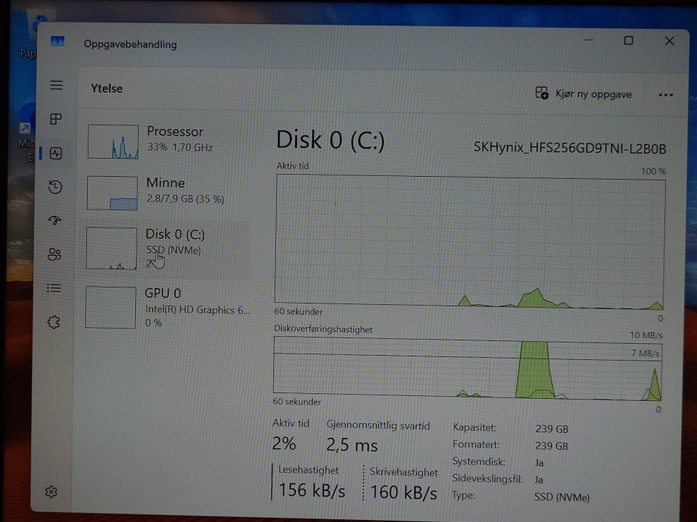Click the 'Disk 0 (C:)' heading
Screen dimensions: 697x522
(x=330, y=140)
